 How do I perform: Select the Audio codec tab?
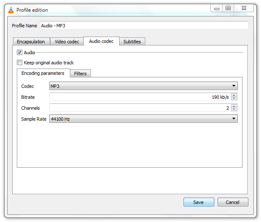[101, 41]
